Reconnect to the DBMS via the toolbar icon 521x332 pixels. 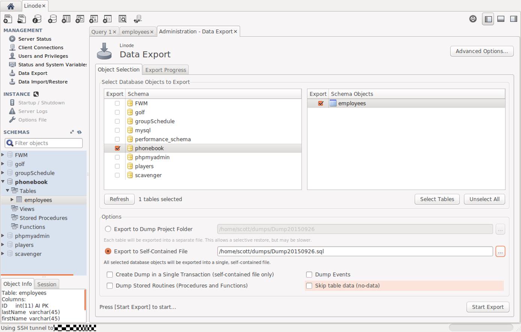coord(139,19)
